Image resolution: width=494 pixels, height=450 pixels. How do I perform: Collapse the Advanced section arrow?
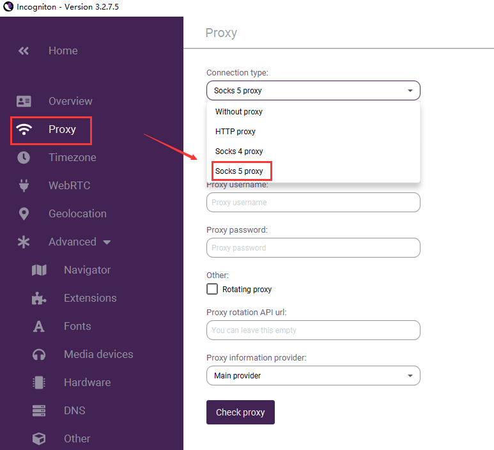tap(107, 242)
